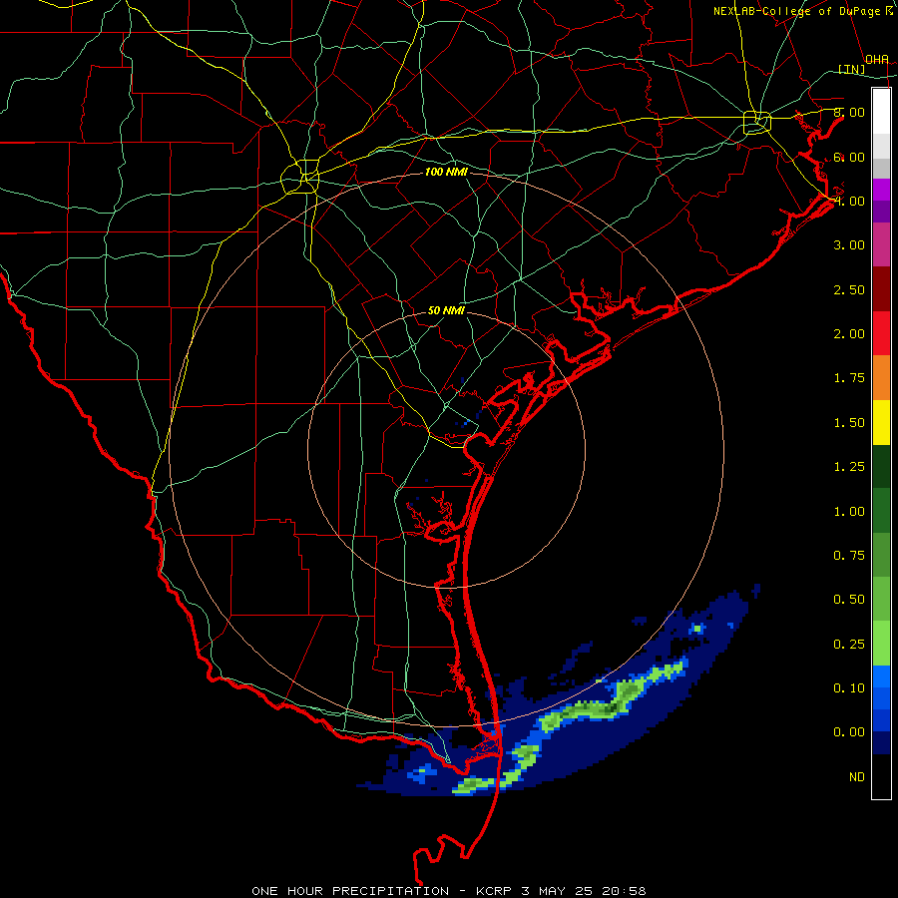Click the 1.00 legend value

tap(849, 512)
